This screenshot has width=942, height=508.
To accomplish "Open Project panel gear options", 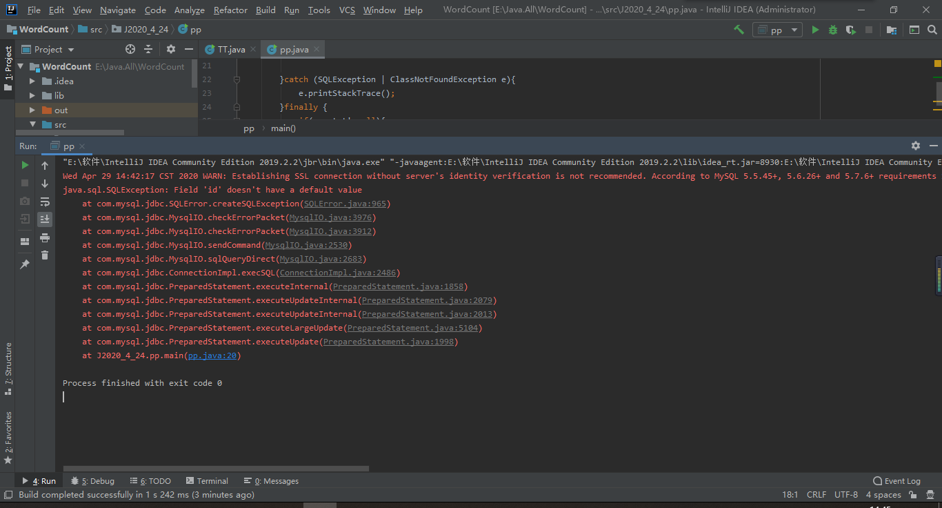I will [171, 49].
